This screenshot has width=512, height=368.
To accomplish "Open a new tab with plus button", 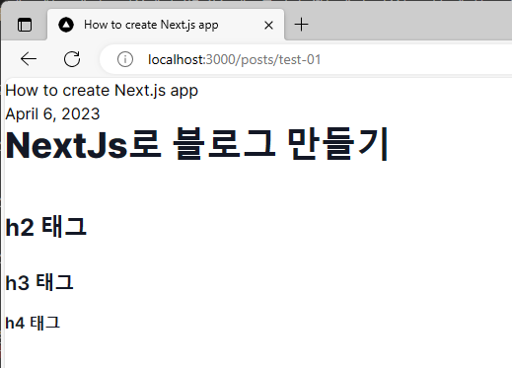I will [301, 25].
